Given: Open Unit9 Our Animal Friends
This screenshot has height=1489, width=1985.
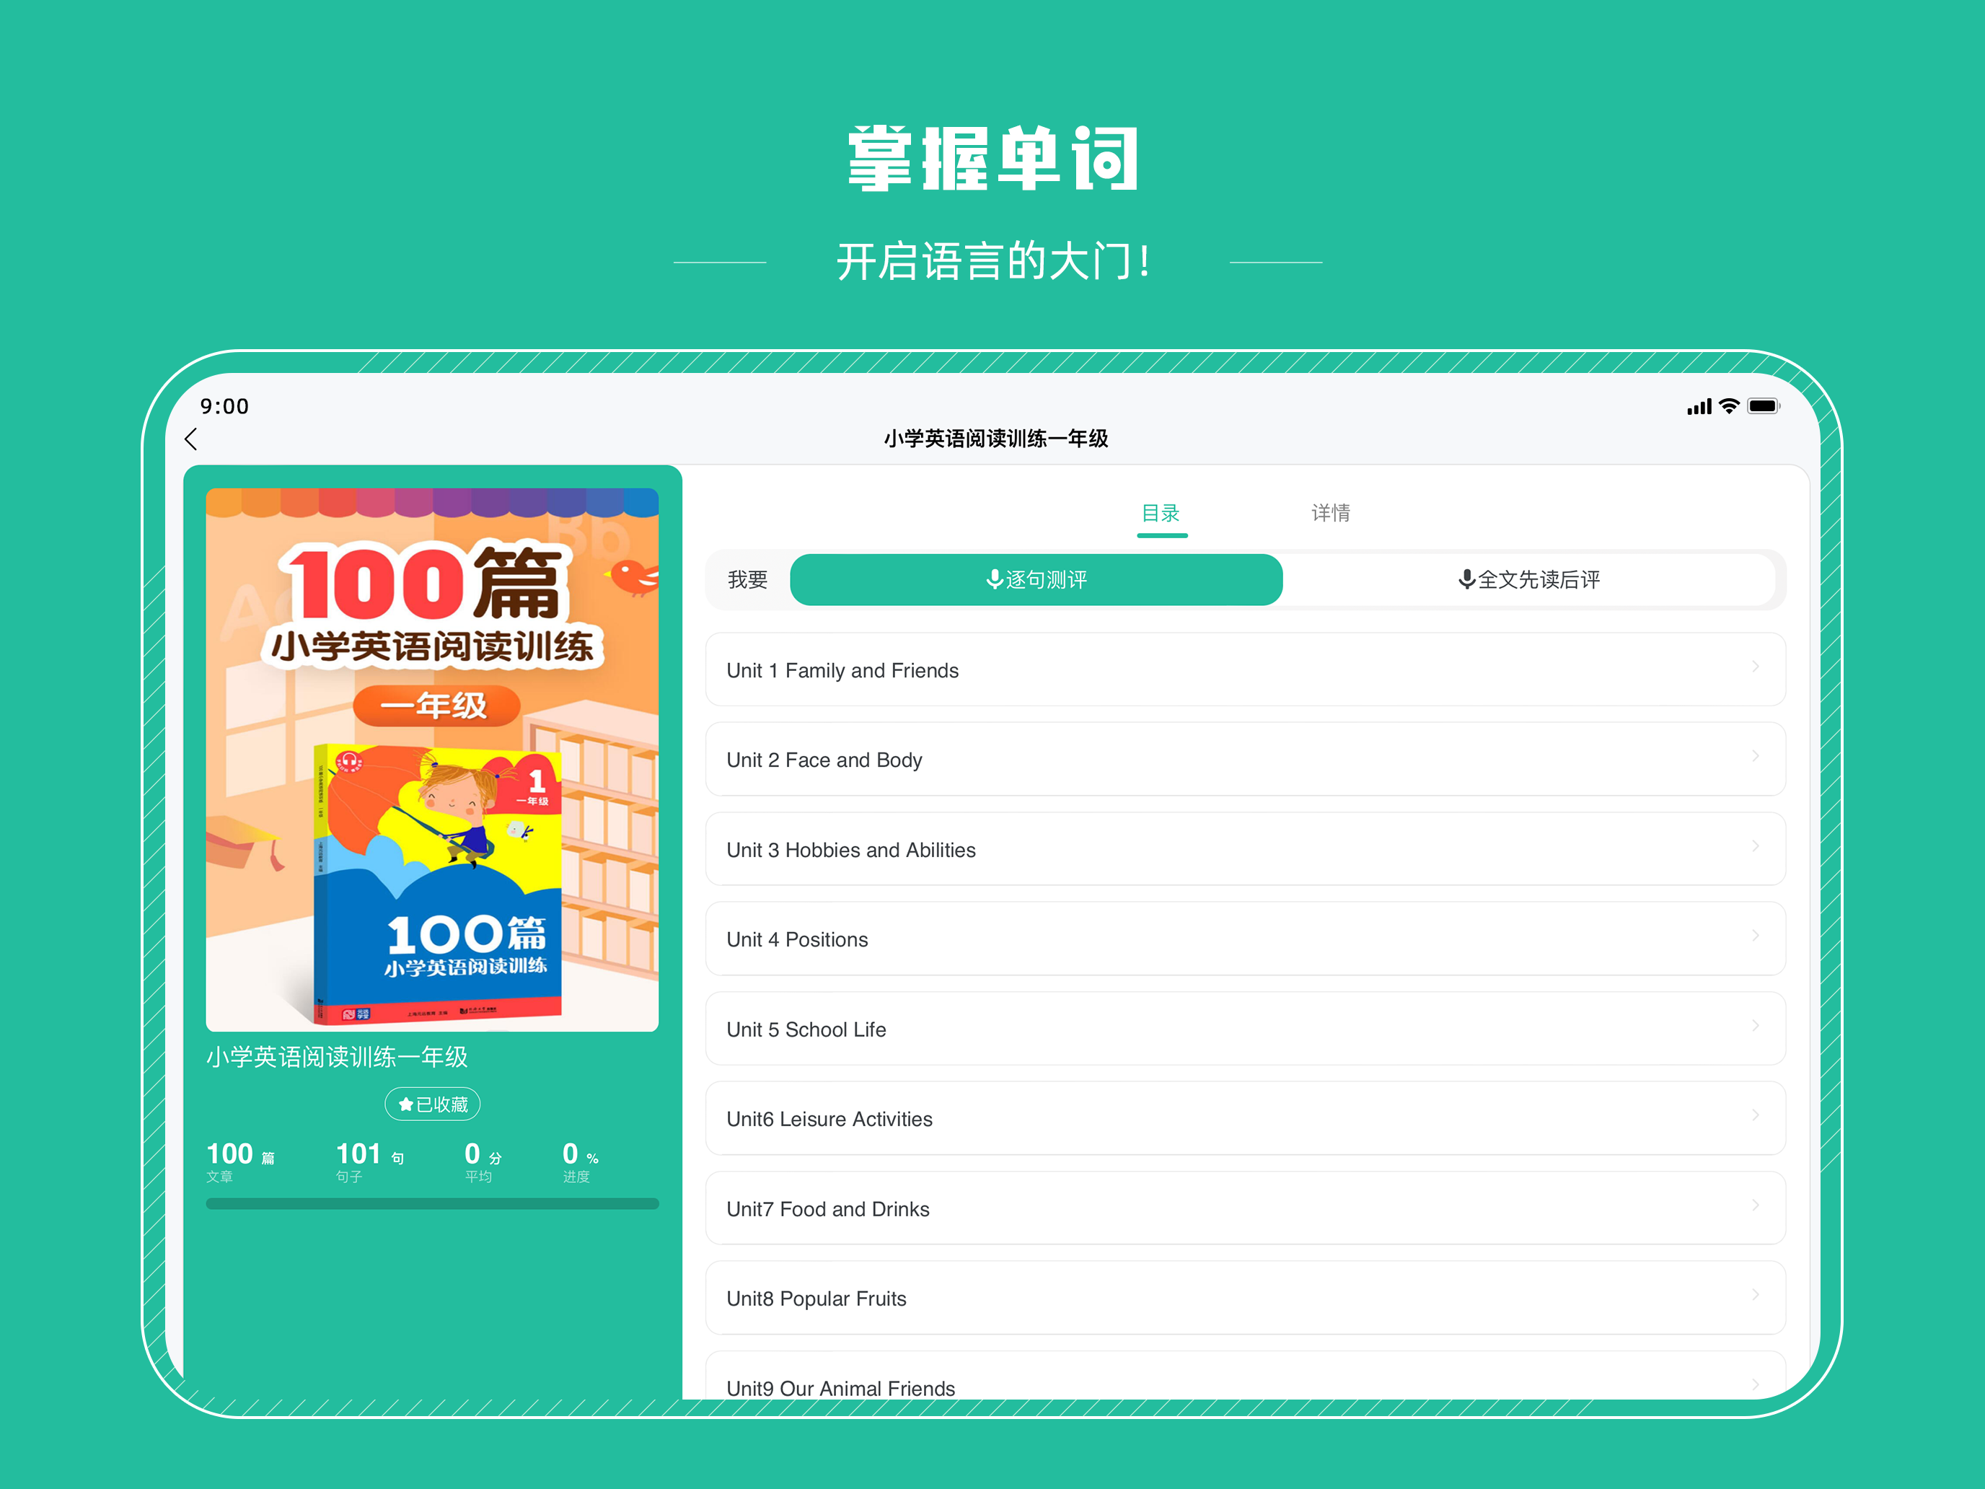Looking at the screenshot, I should 1245,1375.
